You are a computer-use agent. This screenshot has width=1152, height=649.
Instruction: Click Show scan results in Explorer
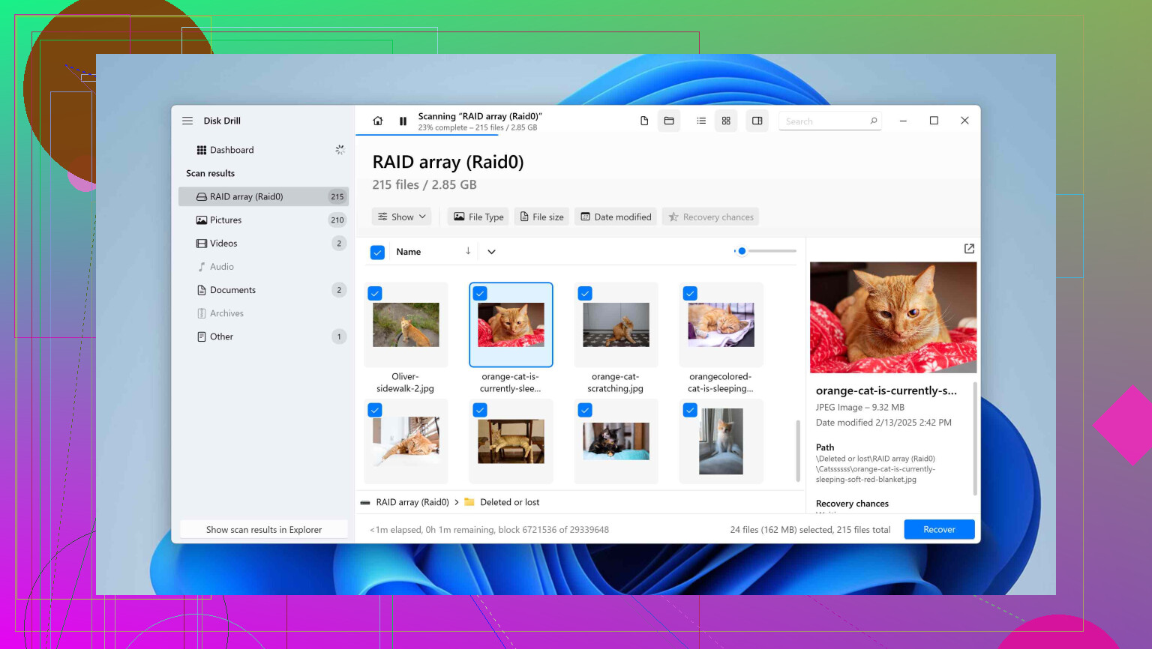coord(264,530)
